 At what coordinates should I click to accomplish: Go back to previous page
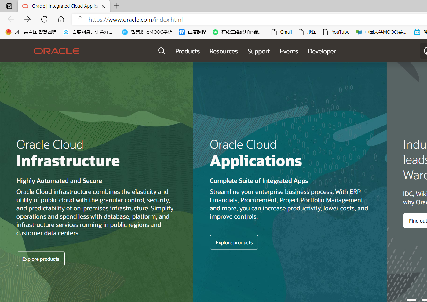point(11,20)
